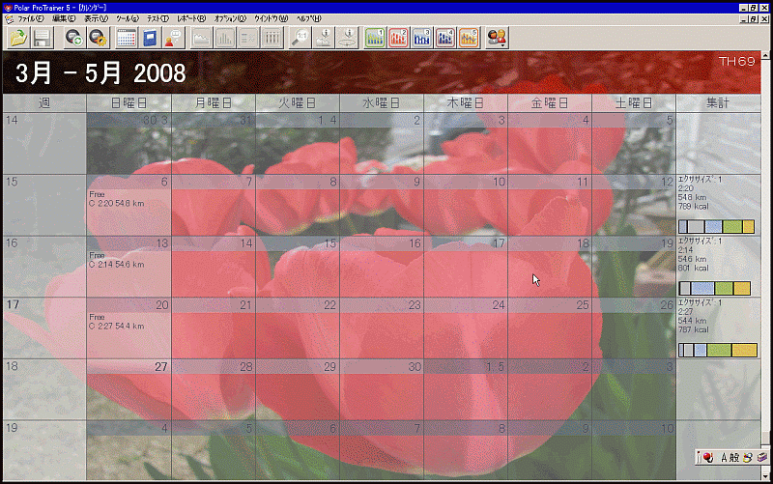Click the week 16 summary text 801 kcal

[x=693, y=269]
